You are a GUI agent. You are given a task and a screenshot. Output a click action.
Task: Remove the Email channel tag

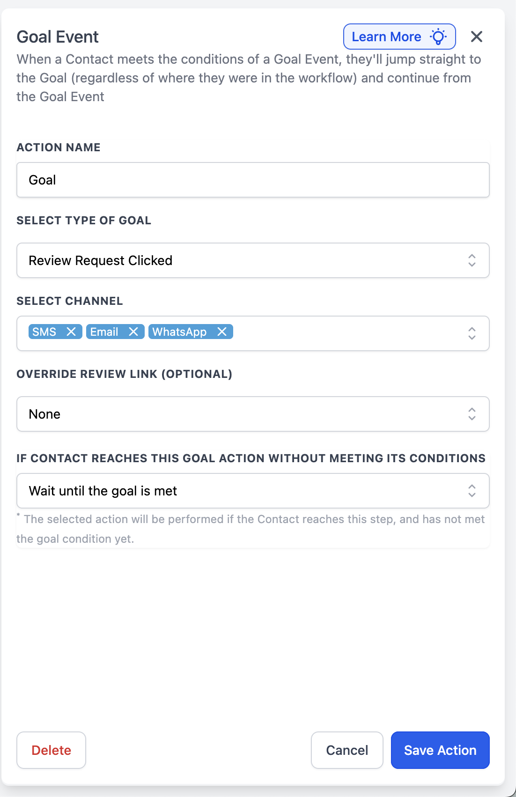pos(133,332)
